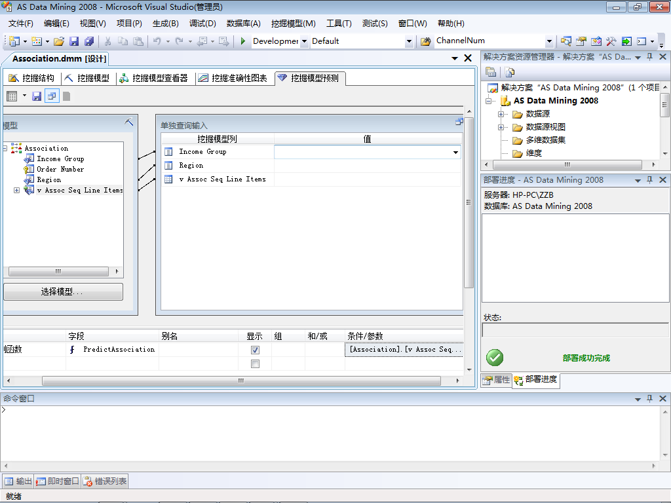
Task: Open the ChannelNum search dropdown
Action: [x=549, y=41]
